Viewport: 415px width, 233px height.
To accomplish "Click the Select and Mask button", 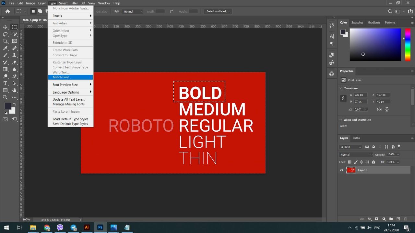I will coord(218,11).
